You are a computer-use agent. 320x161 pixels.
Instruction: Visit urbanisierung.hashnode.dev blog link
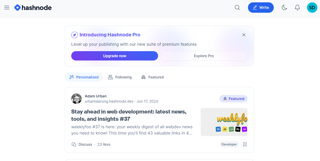(109, 101)
